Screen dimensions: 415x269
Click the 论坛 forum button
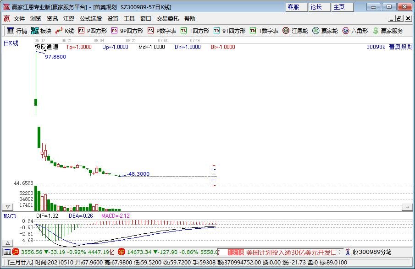click(320, 7)
